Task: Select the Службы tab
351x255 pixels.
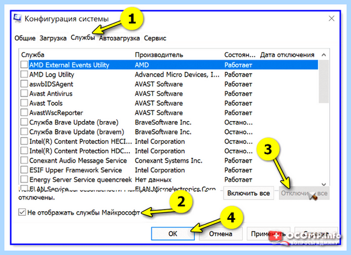Action: click(x=83, y=37)
